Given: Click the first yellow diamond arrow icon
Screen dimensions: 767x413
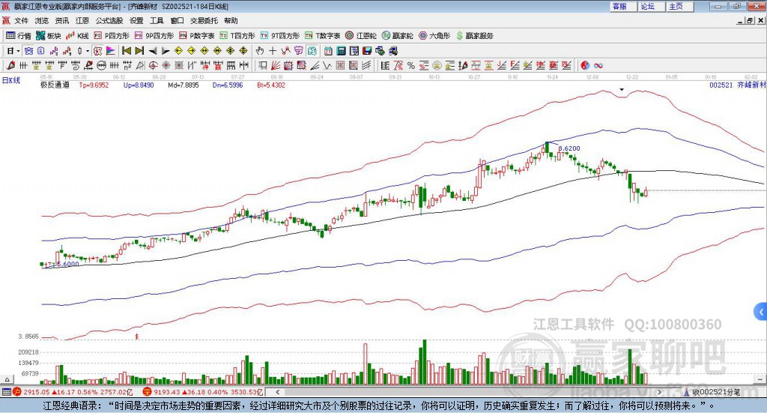Looking at the screenshot, I should coord(178,51).
